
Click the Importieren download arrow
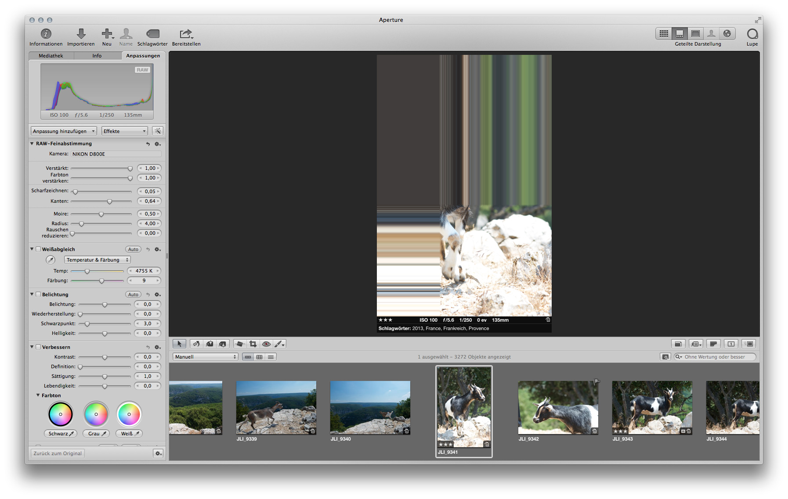click(81, 34)
